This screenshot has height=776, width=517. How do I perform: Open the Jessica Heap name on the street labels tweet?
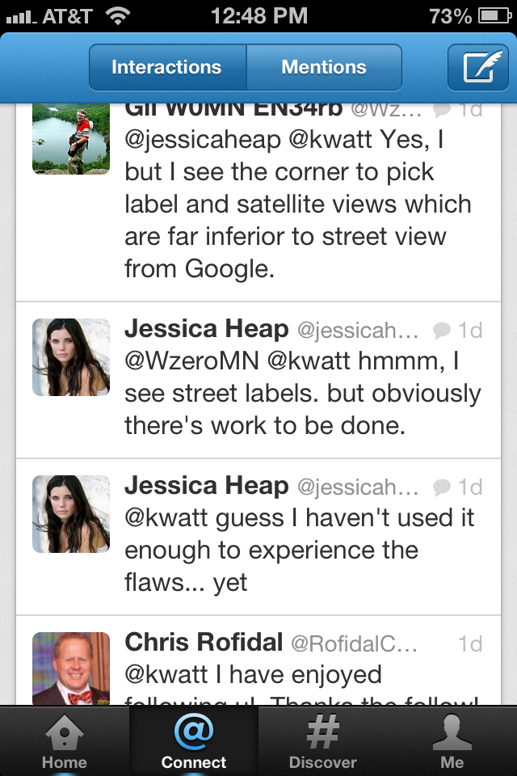[206, 329]
